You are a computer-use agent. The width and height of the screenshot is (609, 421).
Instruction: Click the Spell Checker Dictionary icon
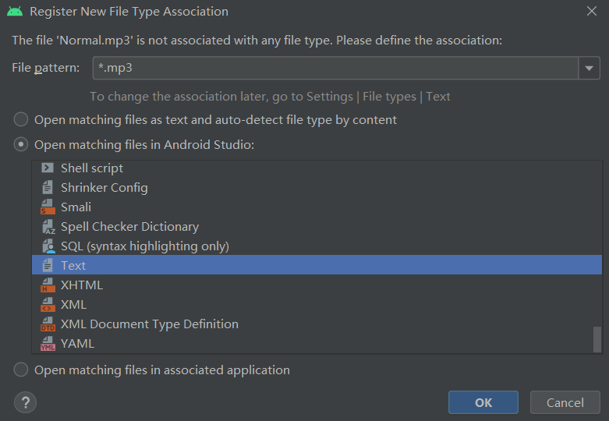click(x=48, y=226)
